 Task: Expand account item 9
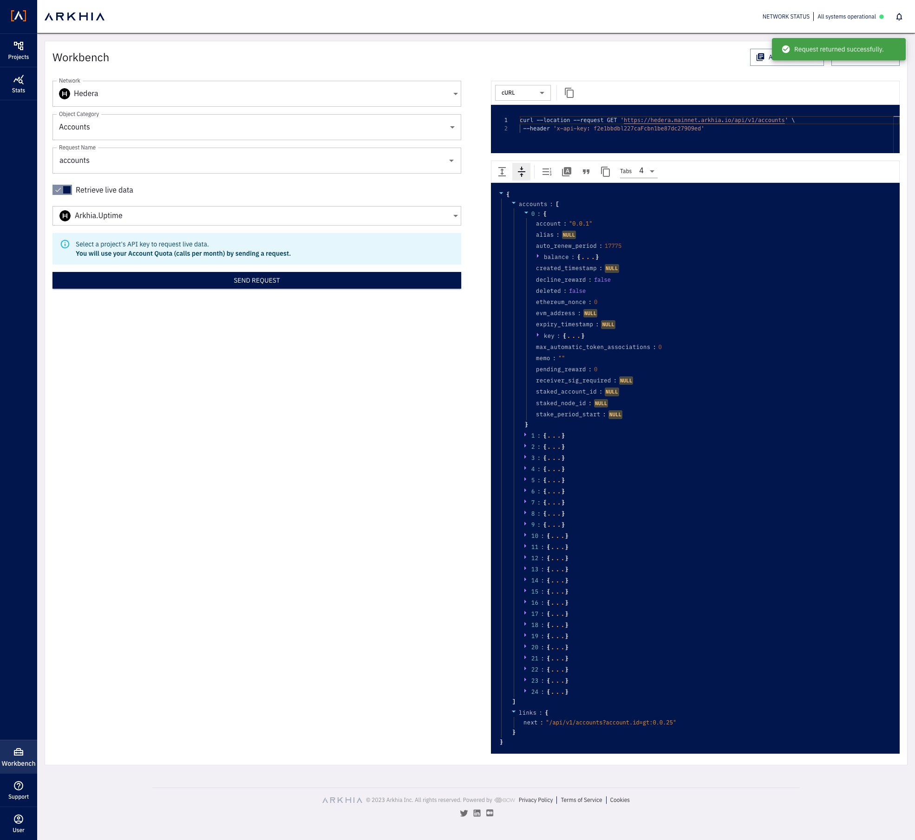525,524
